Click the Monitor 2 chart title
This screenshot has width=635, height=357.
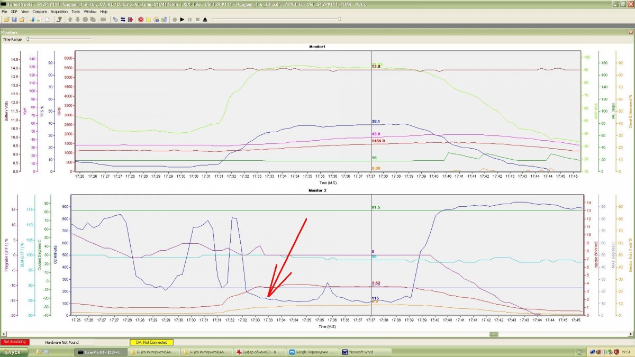pos(317,190)
